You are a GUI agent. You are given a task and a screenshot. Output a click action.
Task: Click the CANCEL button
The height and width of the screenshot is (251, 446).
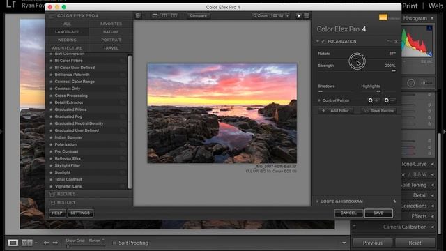click(348, 213)
